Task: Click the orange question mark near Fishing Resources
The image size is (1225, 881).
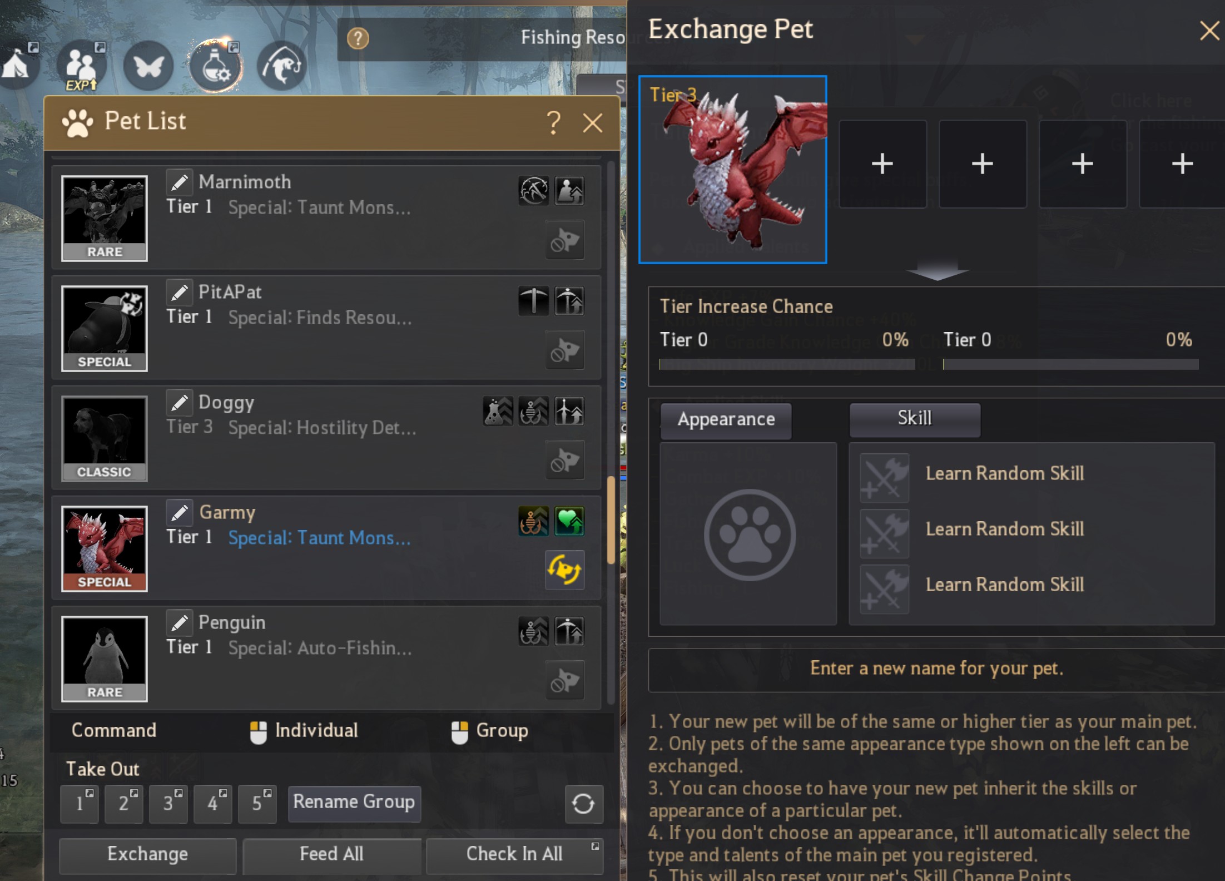Action: click(x=358, y=38)
